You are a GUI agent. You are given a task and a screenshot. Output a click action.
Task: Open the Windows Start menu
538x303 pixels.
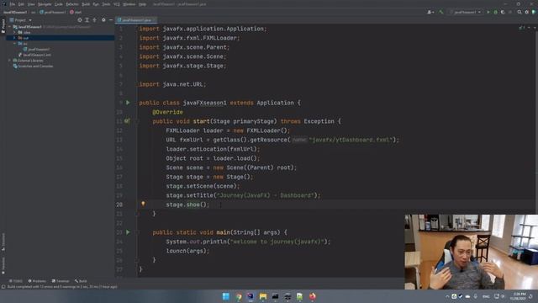(226, 296)
